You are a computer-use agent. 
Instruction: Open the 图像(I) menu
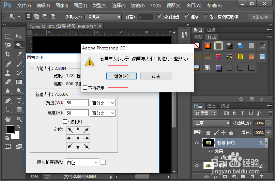click(62, 5)
